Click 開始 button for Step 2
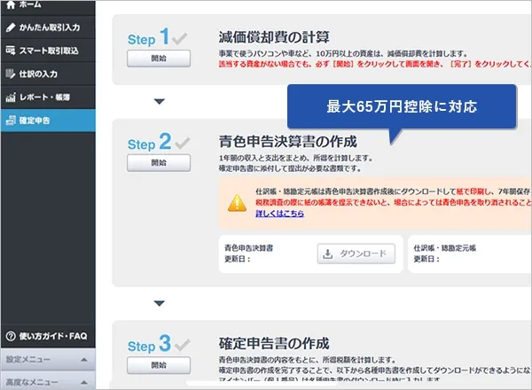Image resolution: width=532 pixels, height=390 pixels. (x=159, y=163)
